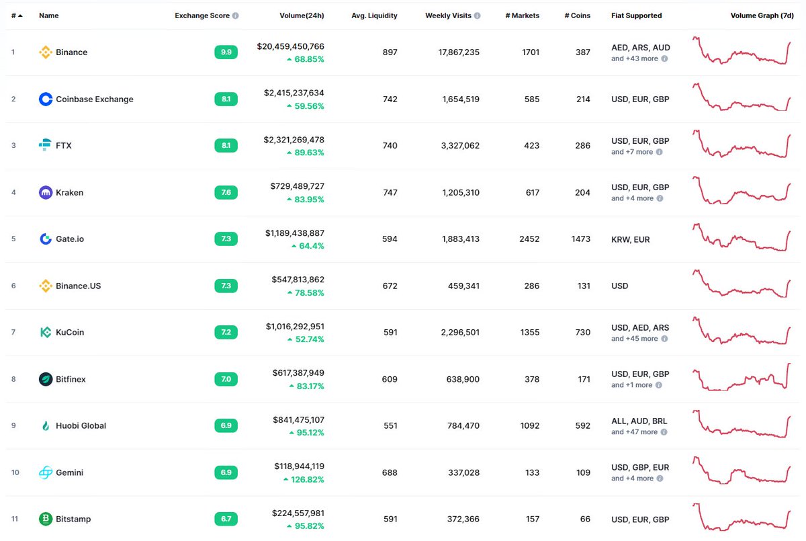
Task: Sort table by Volume(24h) header
Action: 302,15
